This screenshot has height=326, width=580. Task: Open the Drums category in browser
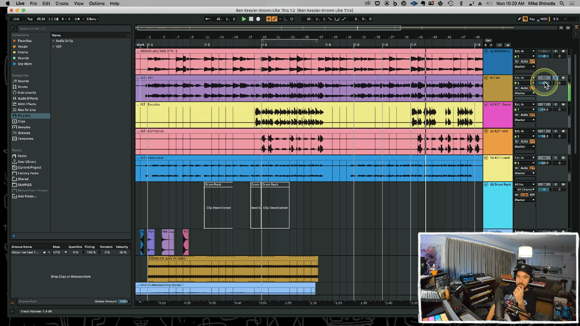(x=22, y=87)
